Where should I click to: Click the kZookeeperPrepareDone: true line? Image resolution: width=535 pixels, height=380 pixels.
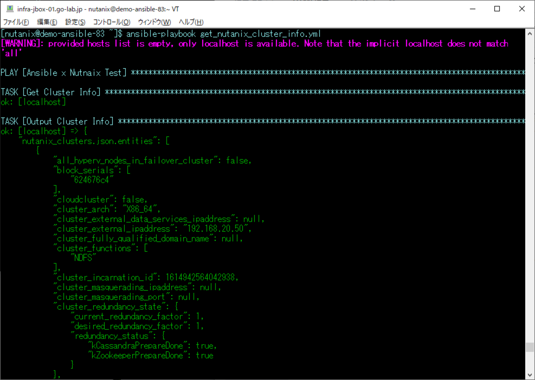(150, 355)
